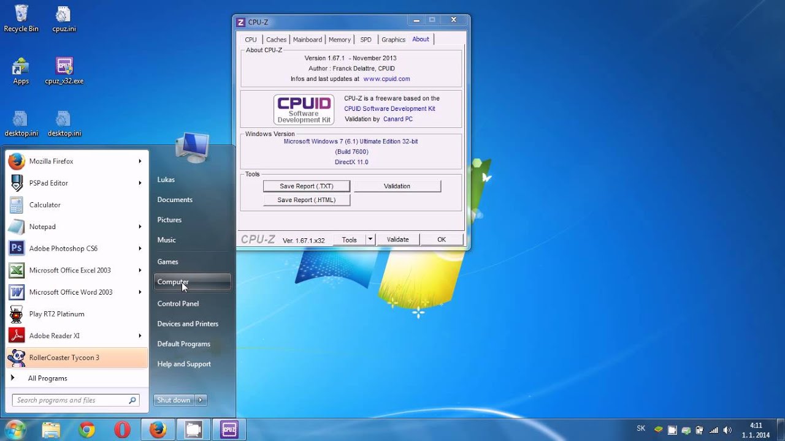Open CPUID Software Development Kit link

click(x=389, y=108)
